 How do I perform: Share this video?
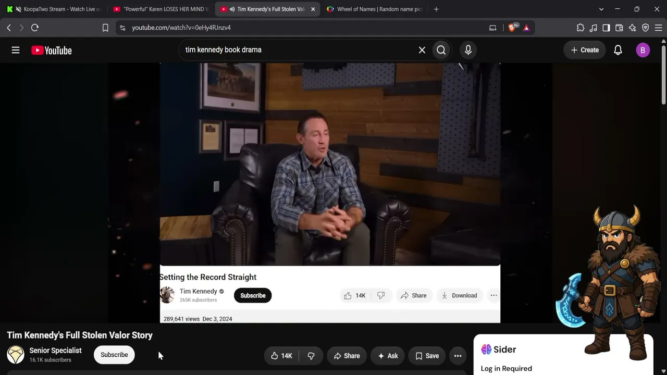[x=347, y=356]
